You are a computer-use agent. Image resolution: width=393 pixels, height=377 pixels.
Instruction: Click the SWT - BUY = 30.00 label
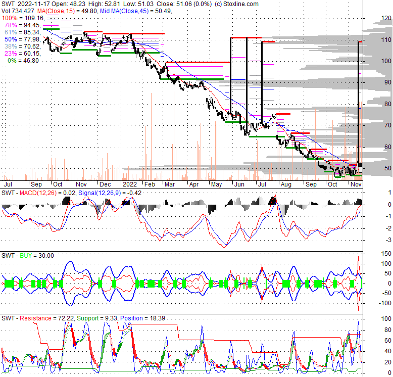pos(28,256)
